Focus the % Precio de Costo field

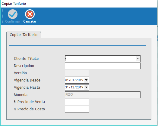77,109
